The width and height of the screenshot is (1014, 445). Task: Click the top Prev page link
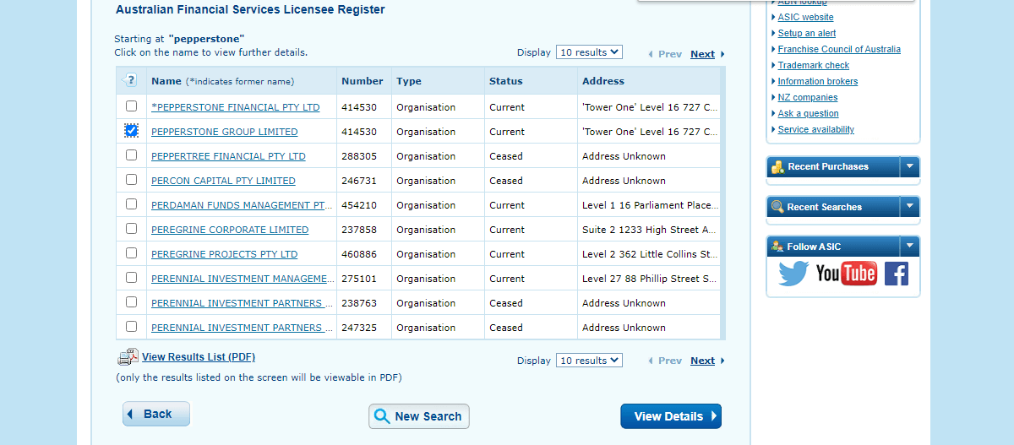coord(669,54)
